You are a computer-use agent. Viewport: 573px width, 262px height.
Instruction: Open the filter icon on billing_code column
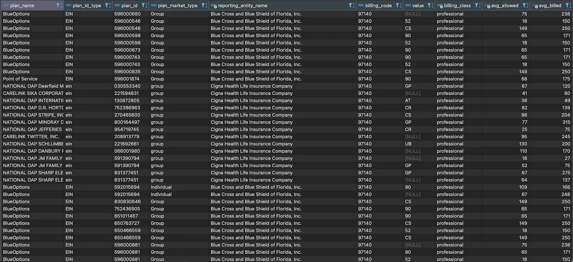click(397, 6)
